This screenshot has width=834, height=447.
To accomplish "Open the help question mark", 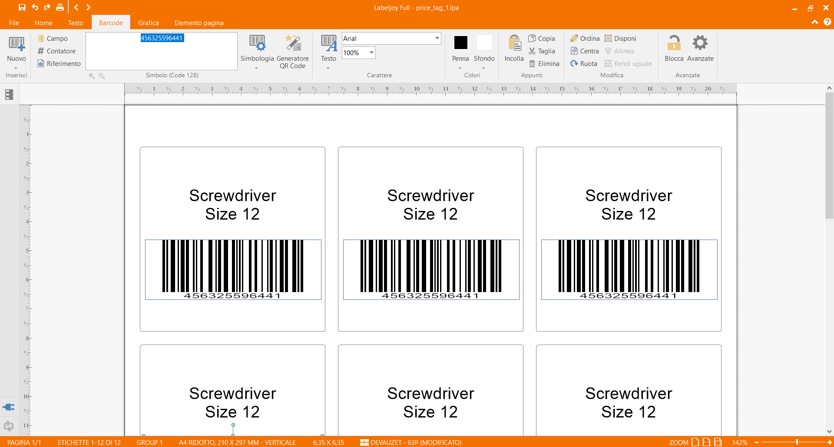I will (827, 22).
